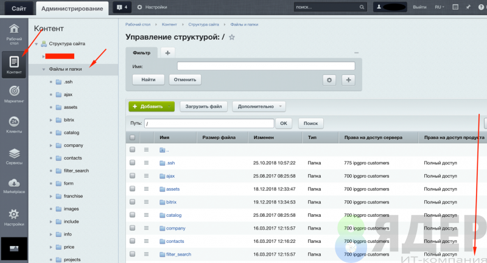This screenshot has height=263, width=487.
Task: Open the Маркетинг sidebar section
Action: point(14,94)
